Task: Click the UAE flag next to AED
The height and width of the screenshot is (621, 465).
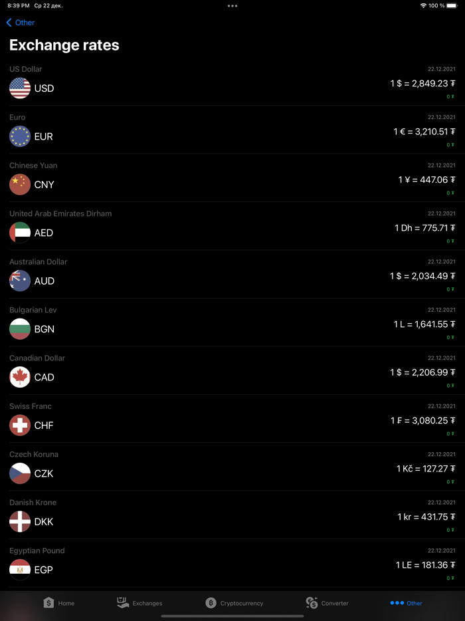Action: pos(19,233)
